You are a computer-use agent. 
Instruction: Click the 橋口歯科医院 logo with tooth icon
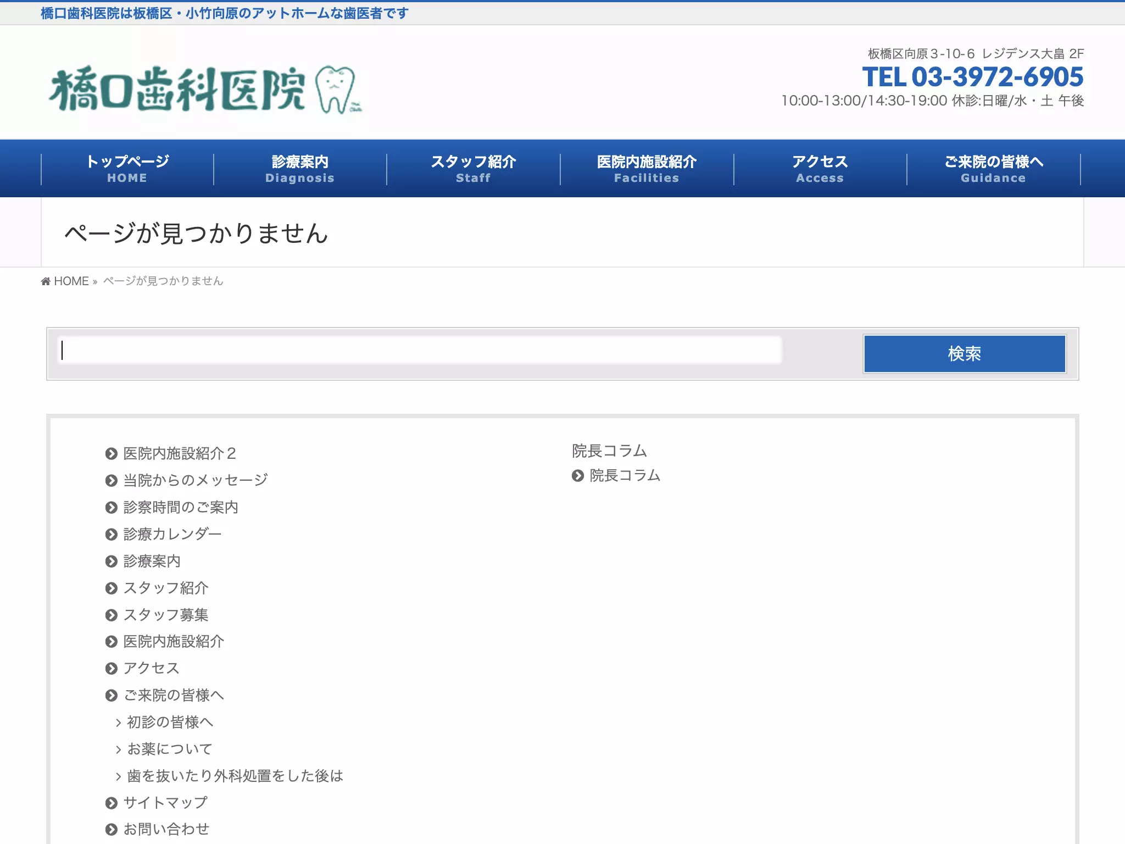[x=205, y=90]
